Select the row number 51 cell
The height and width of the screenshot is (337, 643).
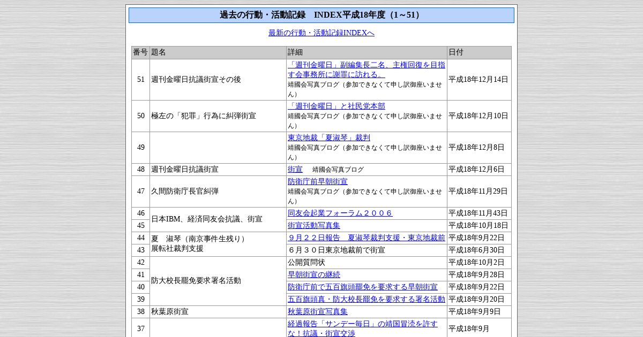[x=140, y=79]
